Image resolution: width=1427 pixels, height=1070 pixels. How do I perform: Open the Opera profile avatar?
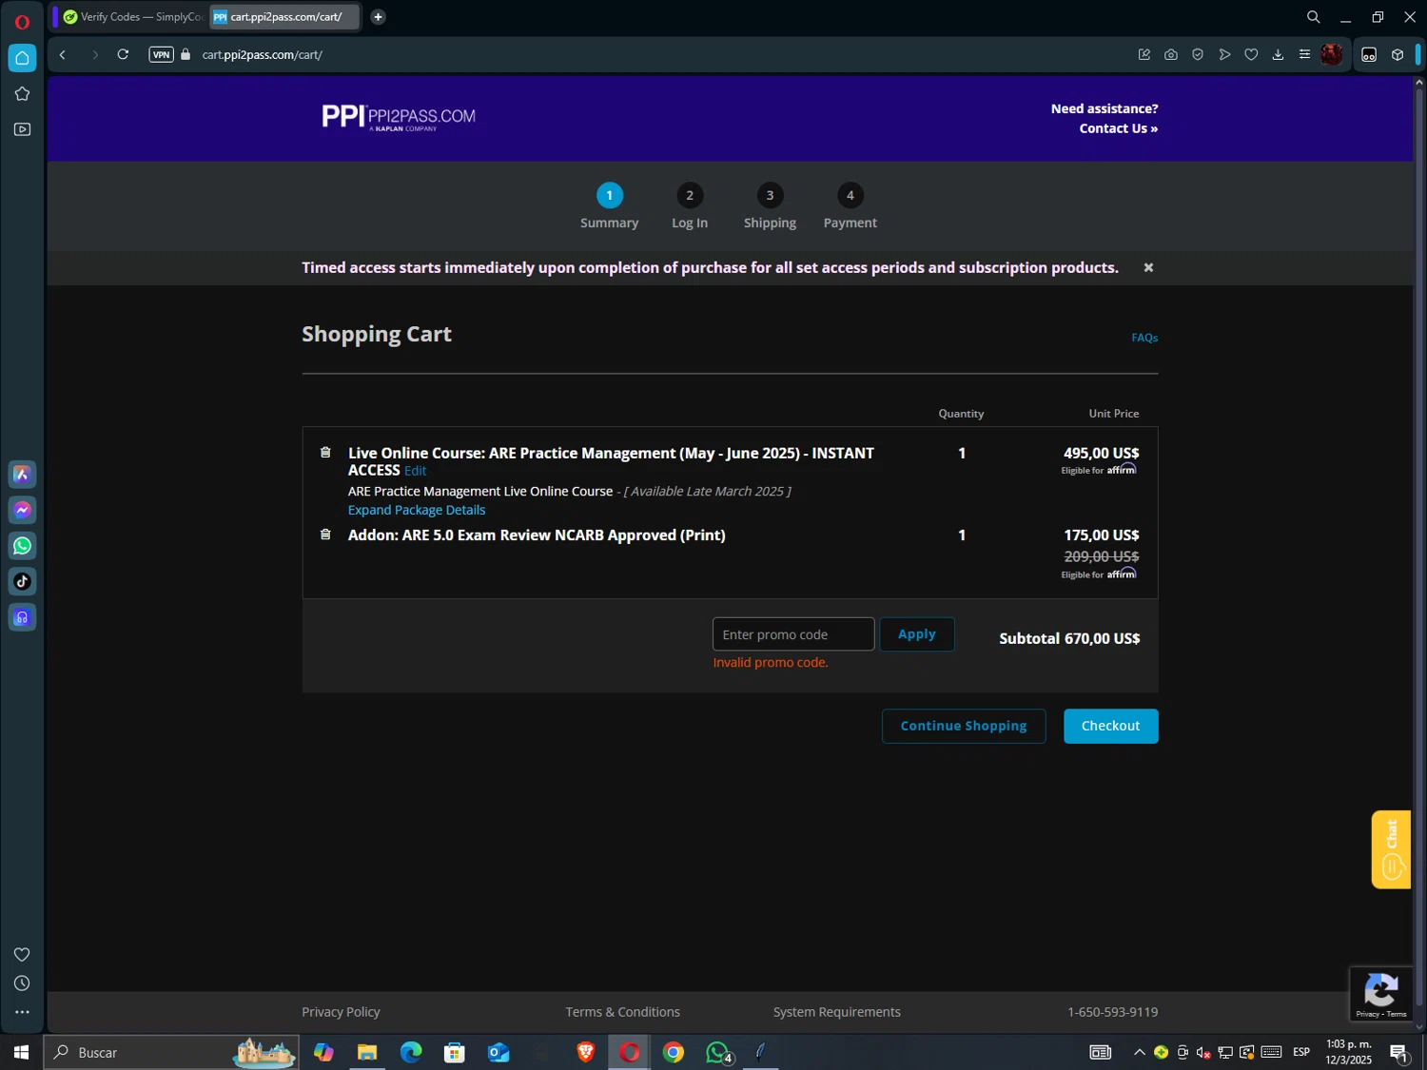click(1332, 54)
